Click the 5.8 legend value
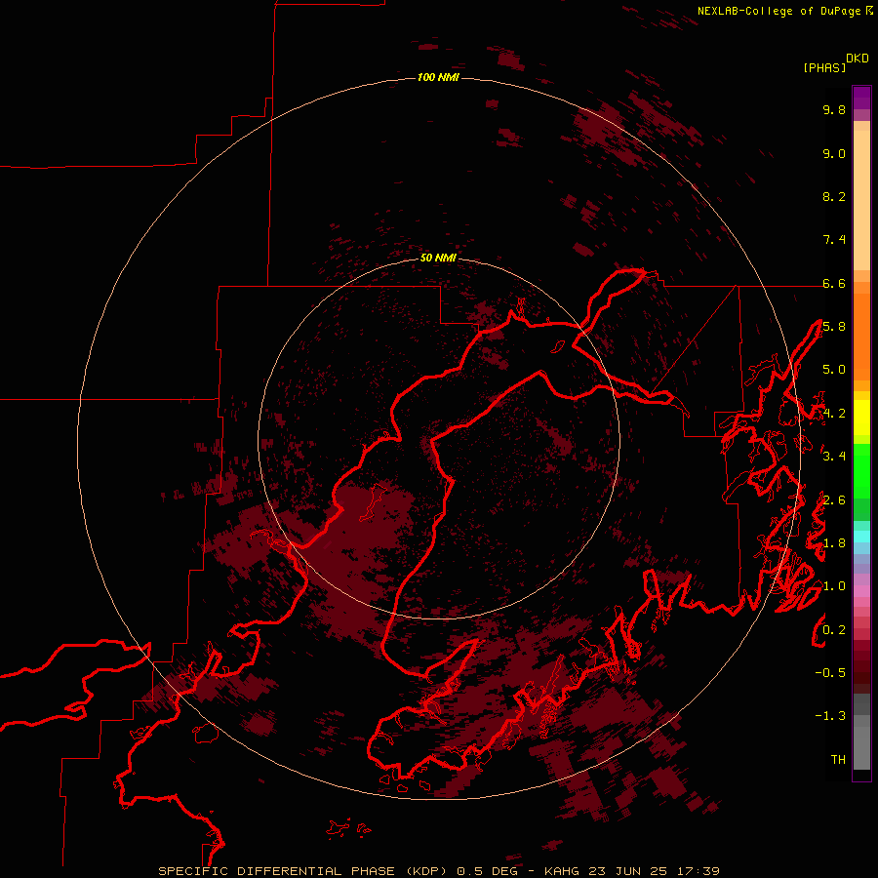Viewport: 878px width, 878px height. [x=834, y=327]
